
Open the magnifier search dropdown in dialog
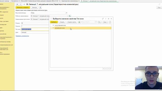tap(99, 22)
